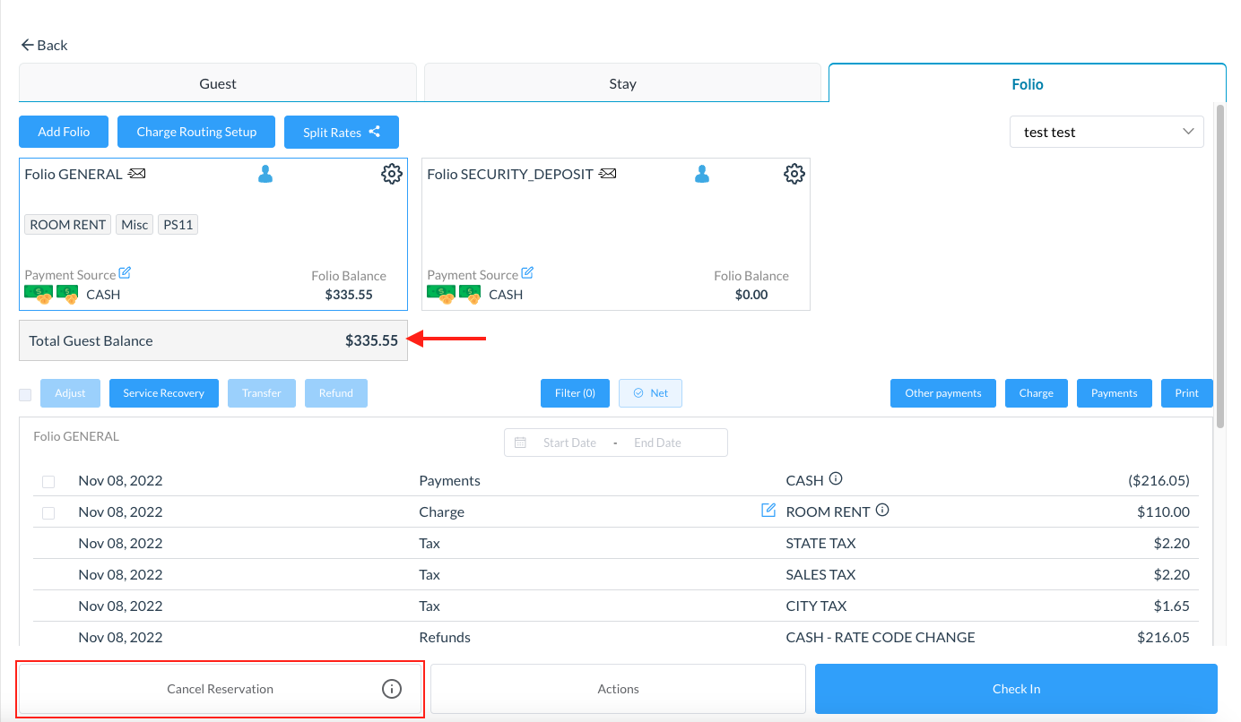Tick the checkbox for the ROOM RENT Charge row

pyautogui.click(x=48, y=513)
